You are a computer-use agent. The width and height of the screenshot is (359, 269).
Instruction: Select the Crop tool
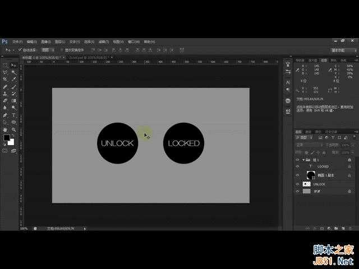coord(5,80)
